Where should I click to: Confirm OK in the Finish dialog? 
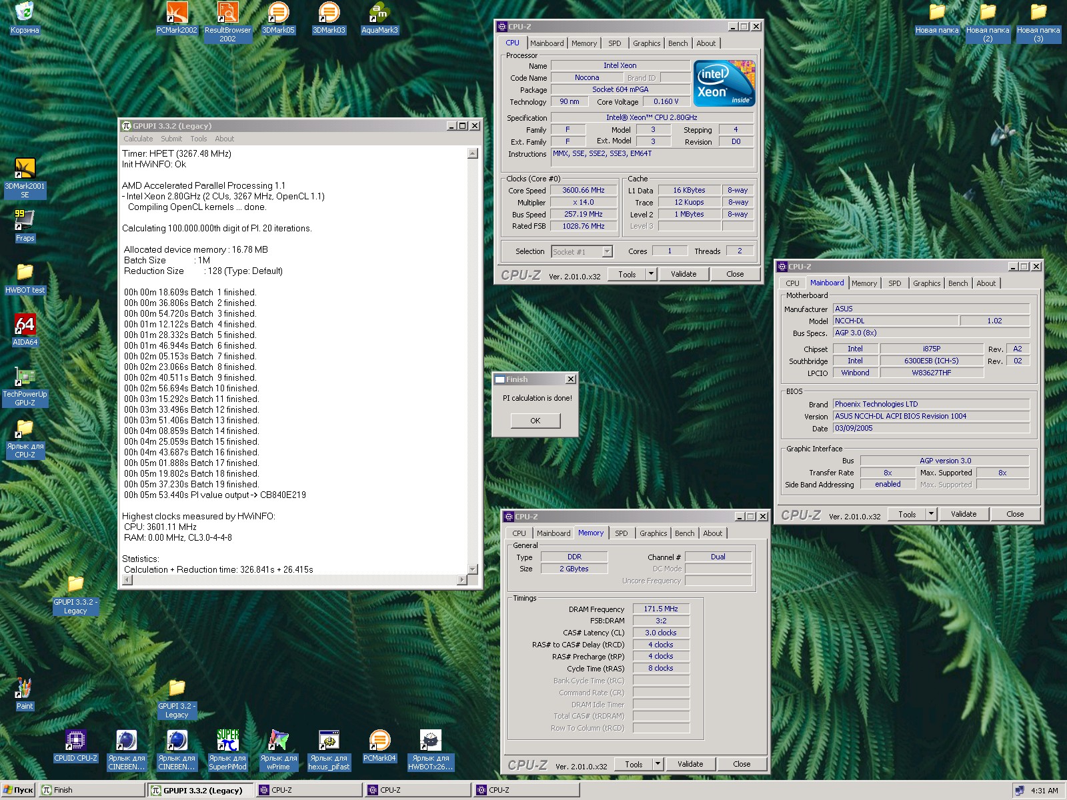click(536, 421)
